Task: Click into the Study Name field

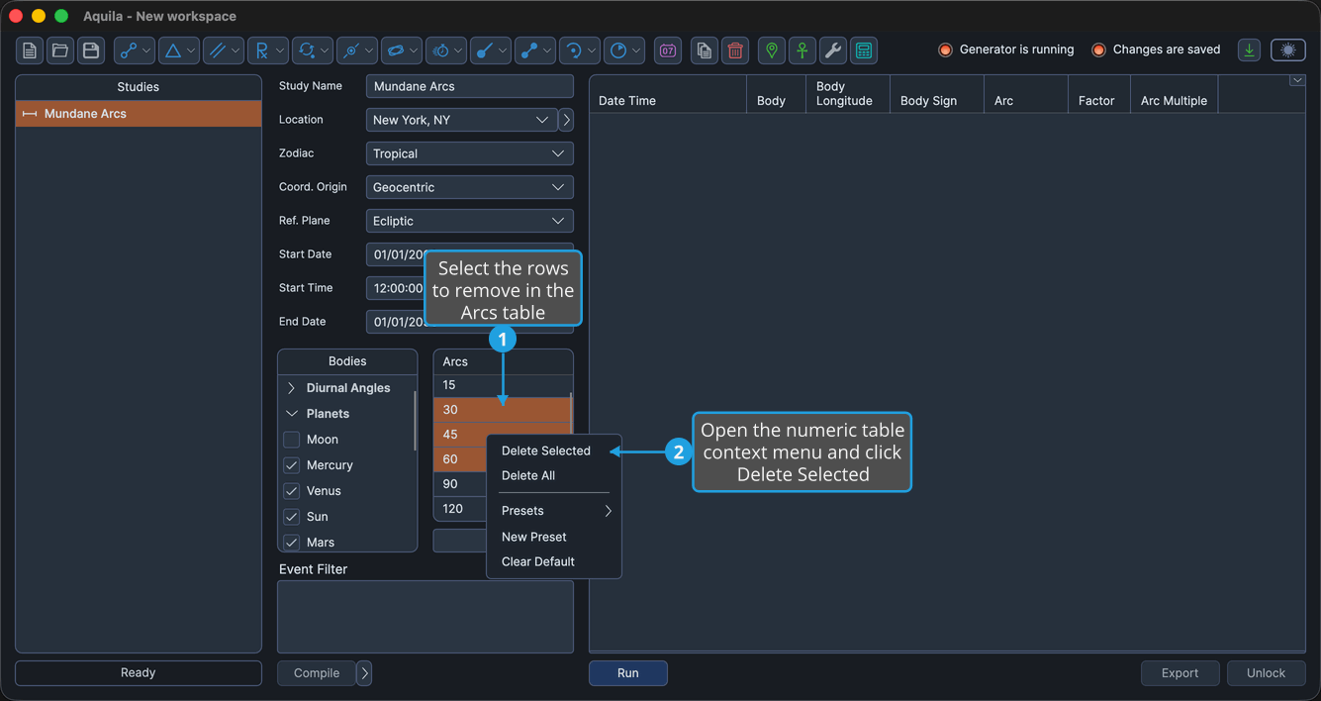Action: [x=470, y=86]
